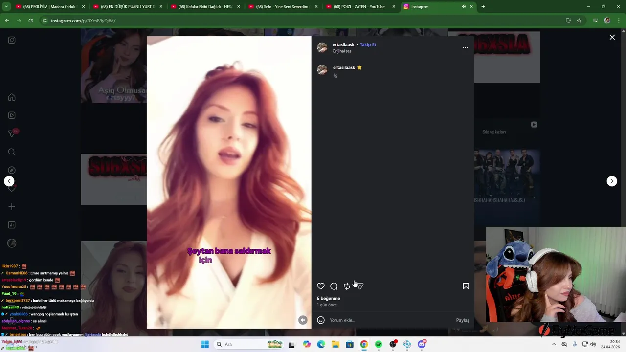View the 6 beğenme likes list

[x=329, y=298]
